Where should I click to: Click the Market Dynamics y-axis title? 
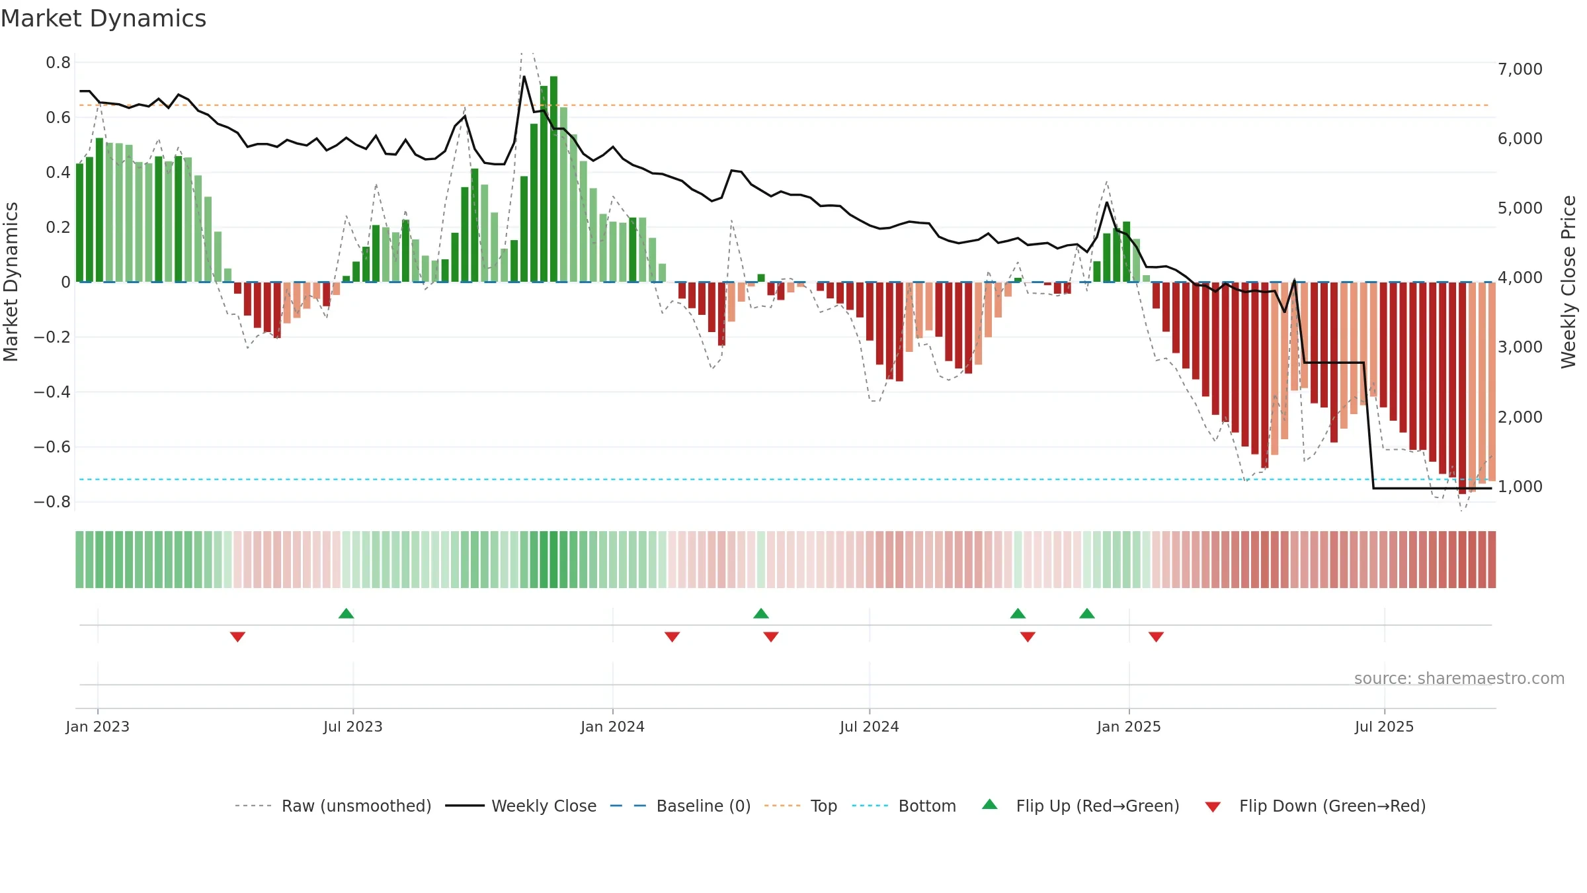click(x=11, y=282)
